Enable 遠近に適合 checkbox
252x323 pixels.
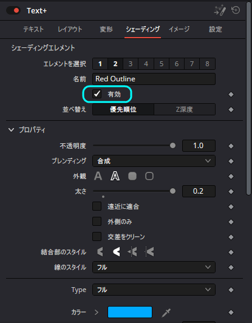click(x=97, y=206)
